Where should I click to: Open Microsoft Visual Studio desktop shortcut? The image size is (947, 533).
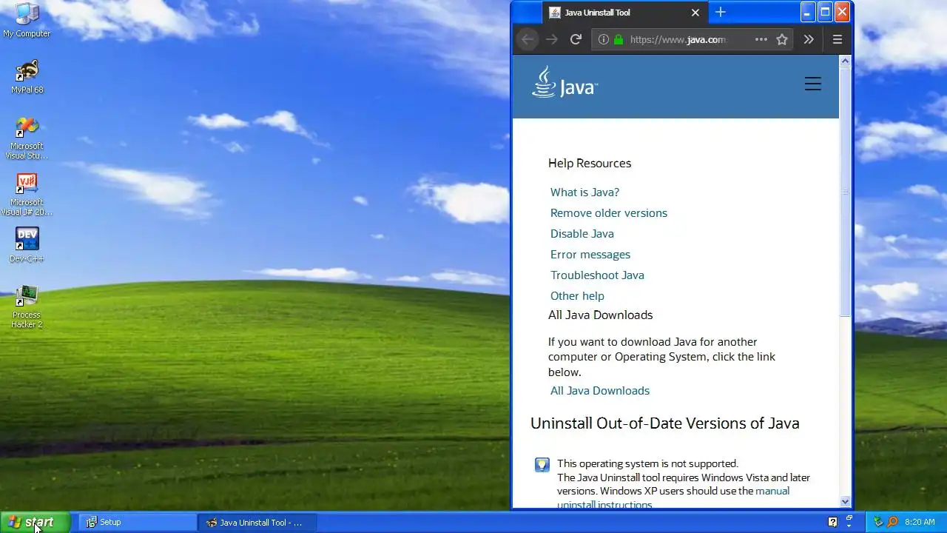(x=27, y=138)
